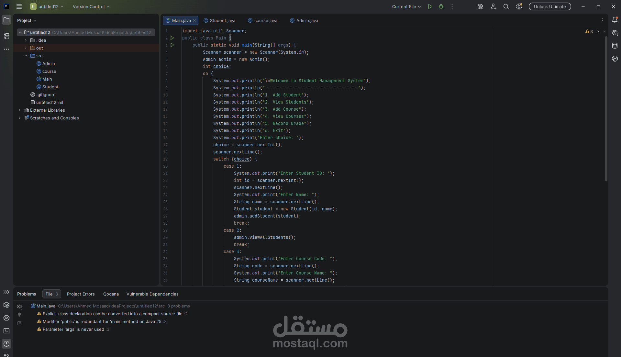Switch to the Project Errors tab
This screenshot has height=357, width=621.
(x=81, y=294)
